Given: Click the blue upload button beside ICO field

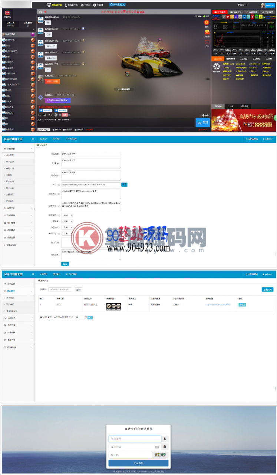Looking at the screenshot, I should click(x=124, y=184).
